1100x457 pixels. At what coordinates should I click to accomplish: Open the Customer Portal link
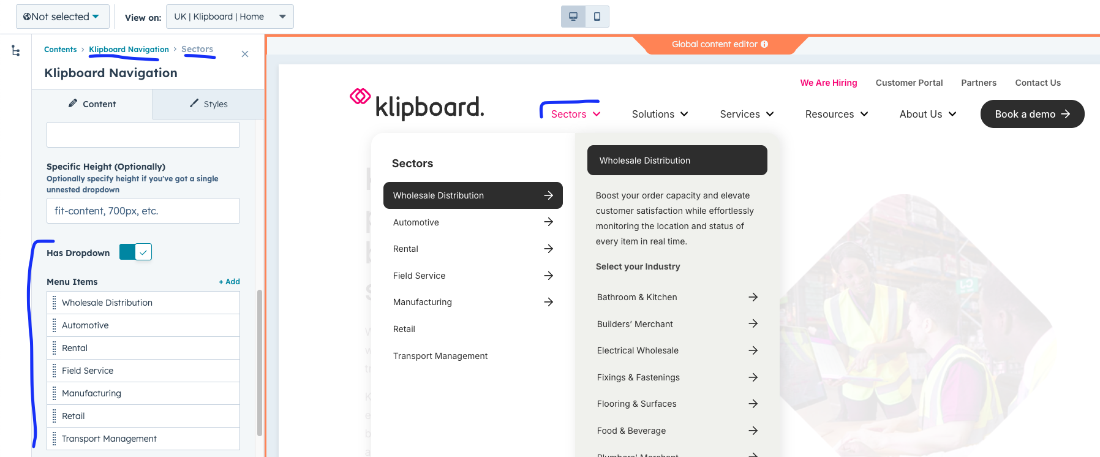pyautogui.click(x=909, y=83)
